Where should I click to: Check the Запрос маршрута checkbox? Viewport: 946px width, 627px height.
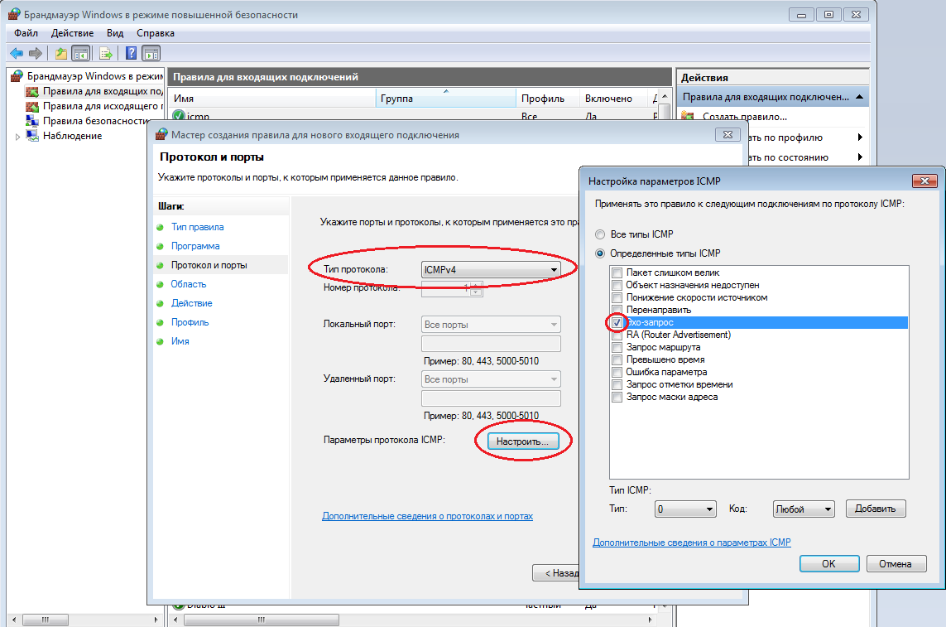[x=617, y=347]
